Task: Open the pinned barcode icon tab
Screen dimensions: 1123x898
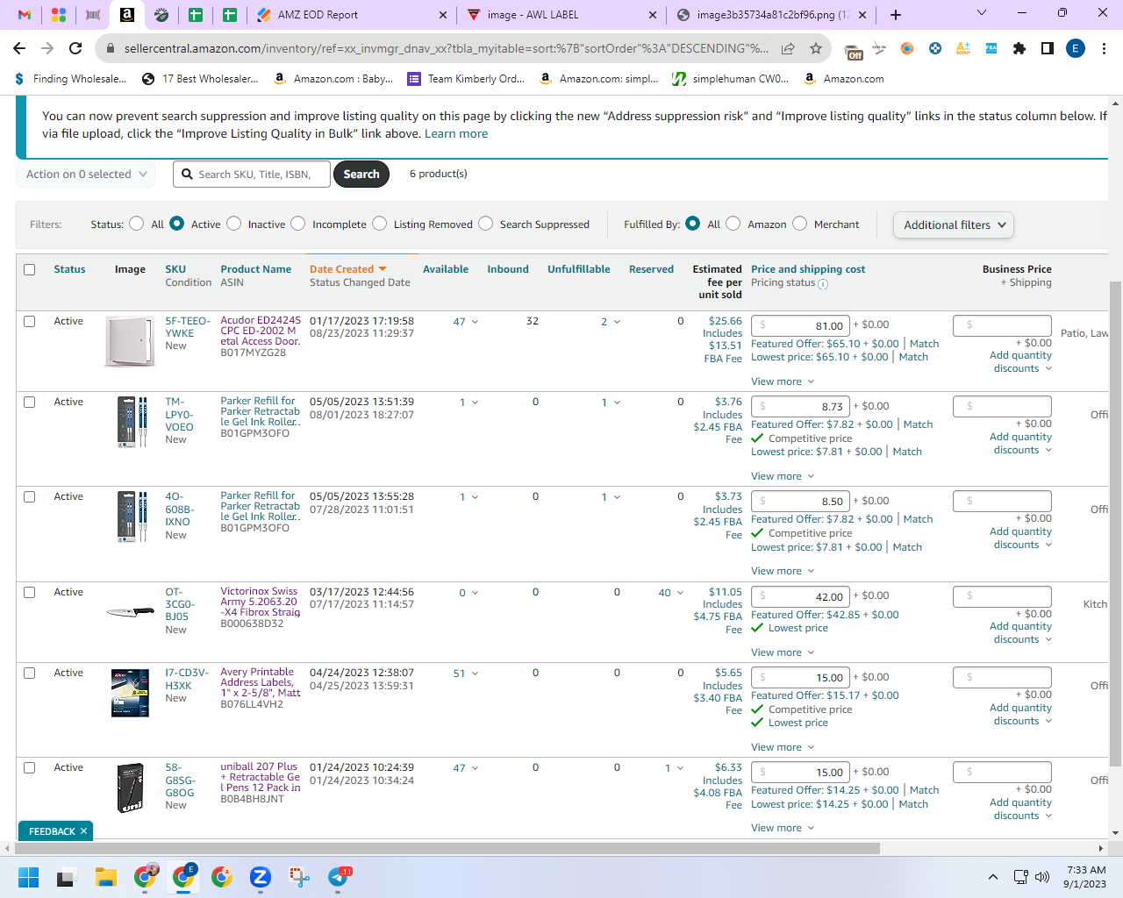Action: pyautogui.click(x=92, y=15)
